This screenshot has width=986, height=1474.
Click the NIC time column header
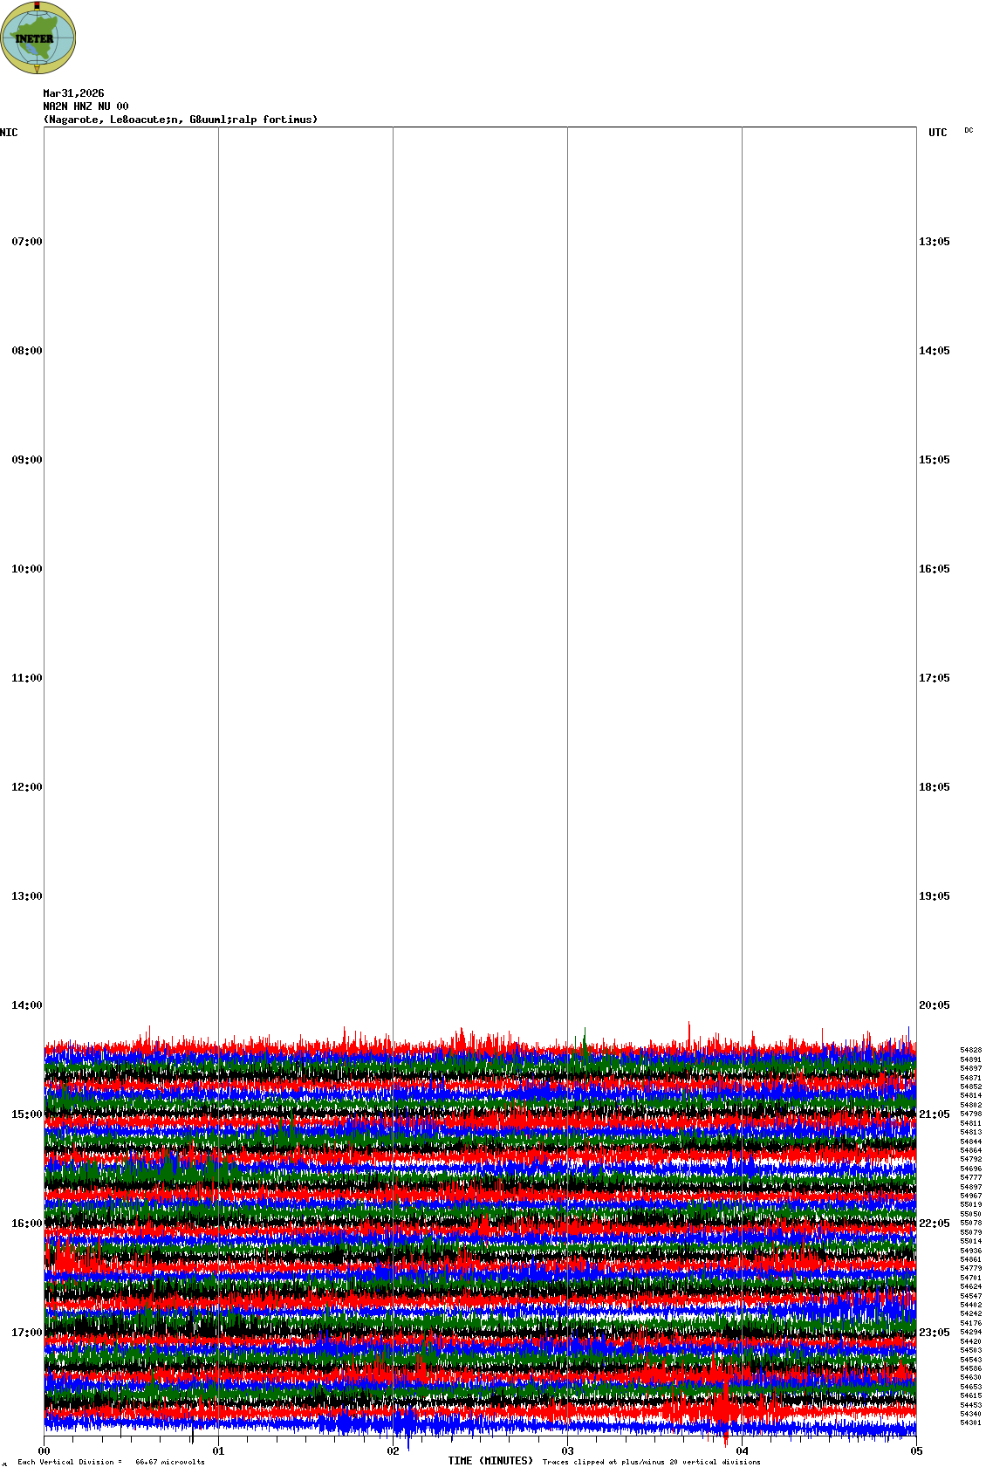[9, 133]
